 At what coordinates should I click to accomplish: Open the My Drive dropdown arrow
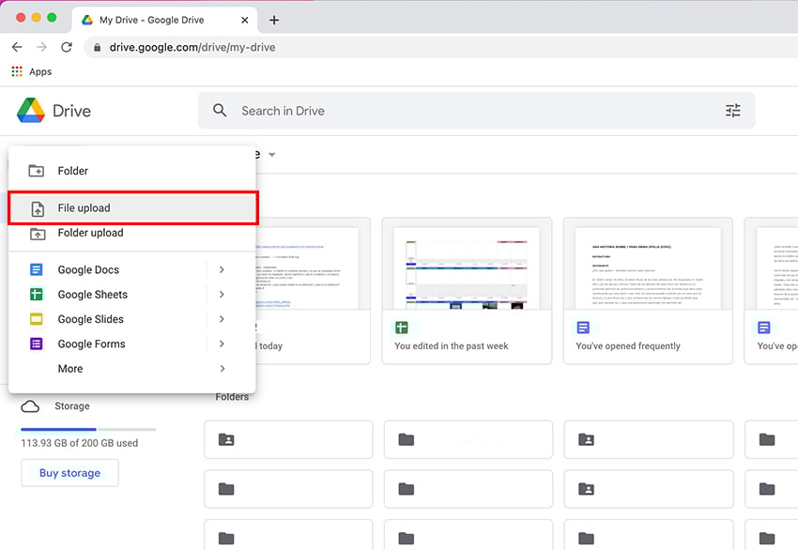272,155
